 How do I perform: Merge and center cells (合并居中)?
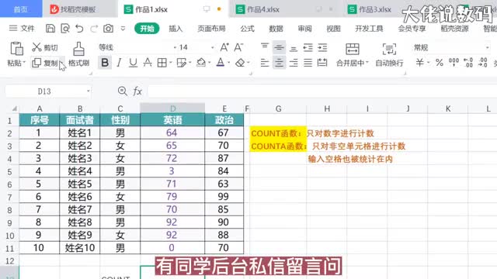click(352, 54)
